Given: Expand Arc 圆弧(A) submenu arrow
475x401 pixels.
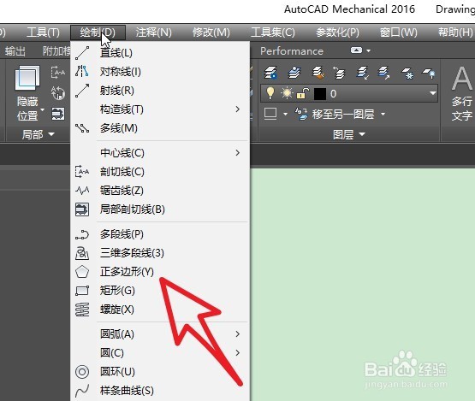Looking at the screenshot, I should [x=238, y=333].
